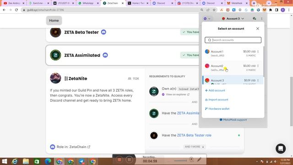This screenshot has height=165, width=293.
Task: Click Add account link
Action: 215,90
